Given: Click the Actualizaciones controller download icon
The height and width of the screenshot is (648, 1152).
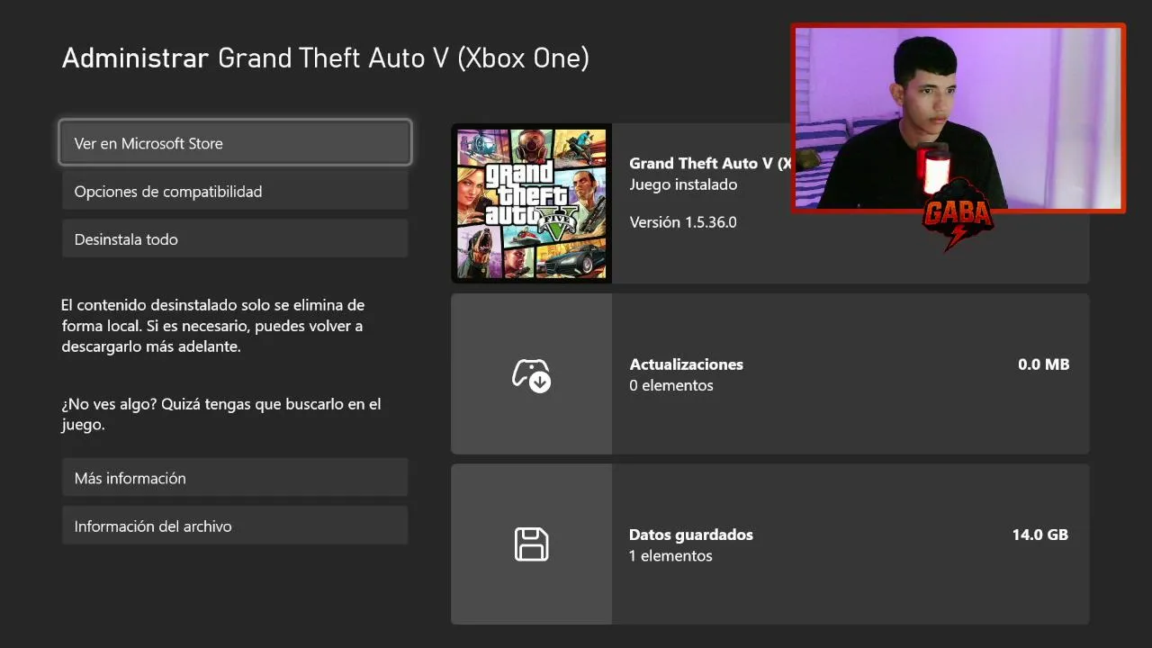Looking at the screenshot, I should click(531, 374).
